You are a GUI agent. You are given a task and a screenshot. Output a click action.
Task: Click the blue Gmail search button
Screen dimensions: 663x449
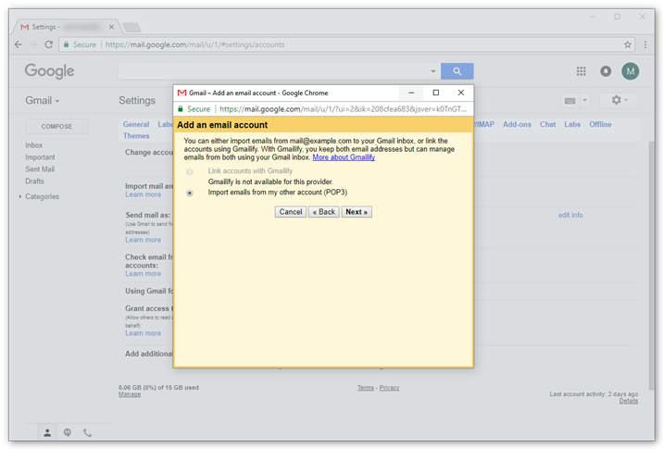[457, 71]
